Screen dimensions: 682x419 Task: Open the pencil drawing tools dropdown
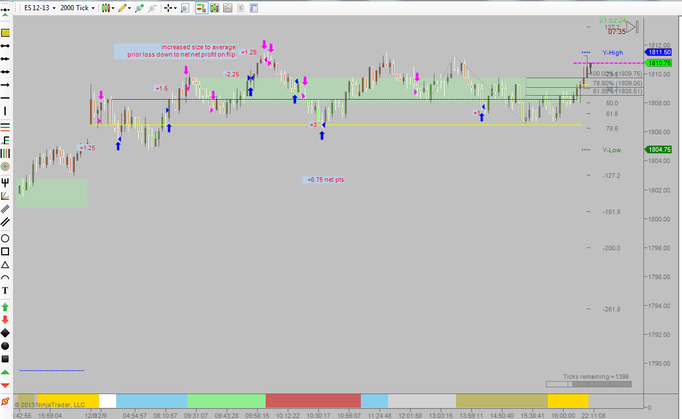pos(124,8)
